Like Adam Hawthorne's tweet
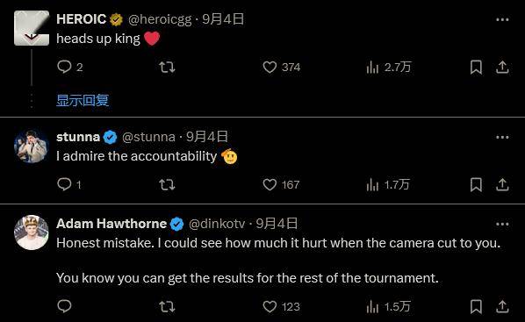The image size is (525, 322). [281, 306]
